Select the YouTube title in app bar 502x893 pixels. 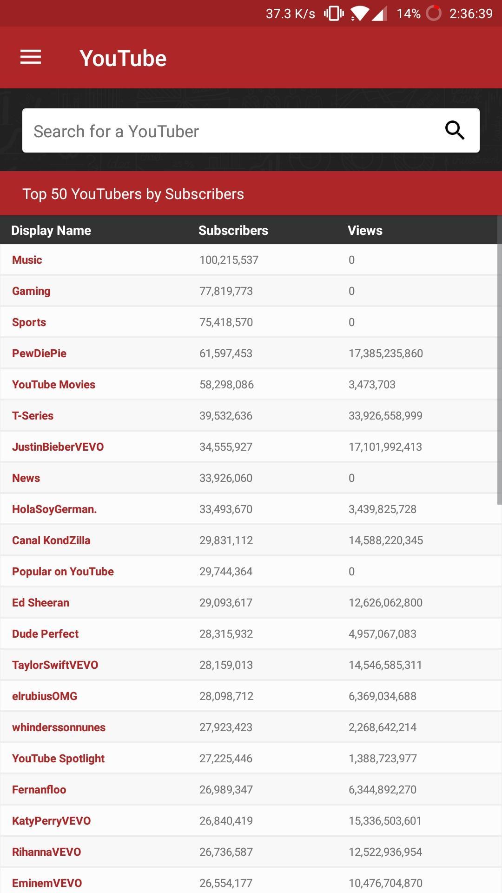pos(123,58)
